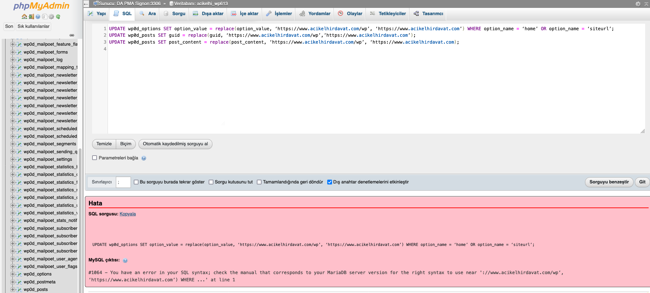Click Sorguyu benzeştir button
650x293 pixels.
pos(609,182)
